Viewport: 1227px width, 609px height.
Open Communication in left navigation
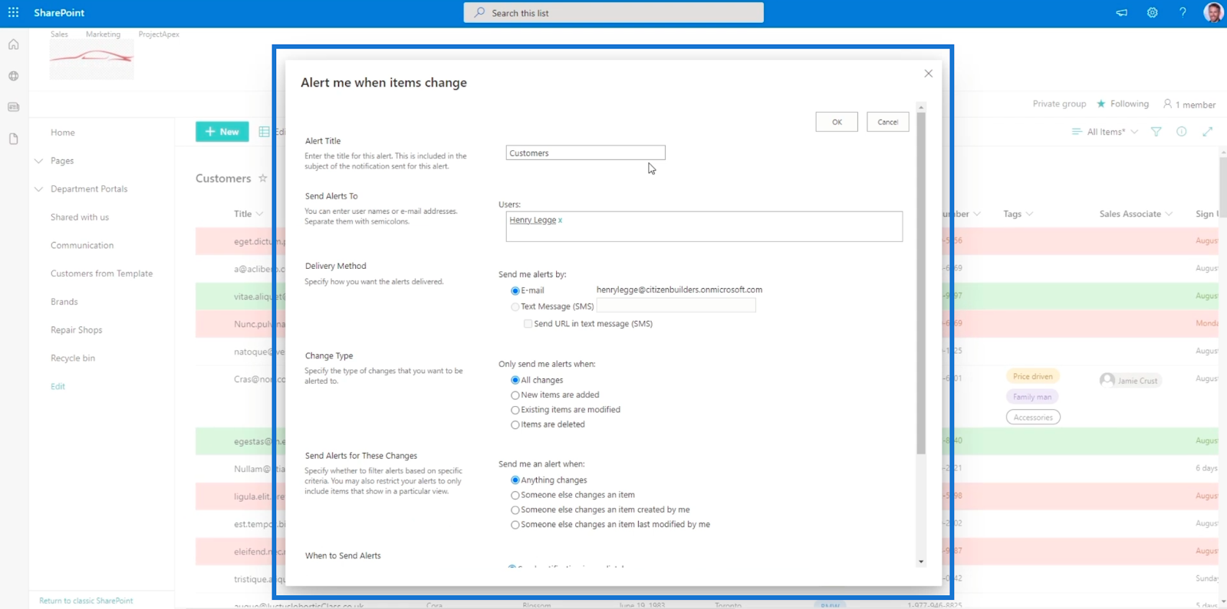pyautogui.click(x=82, y=245)
